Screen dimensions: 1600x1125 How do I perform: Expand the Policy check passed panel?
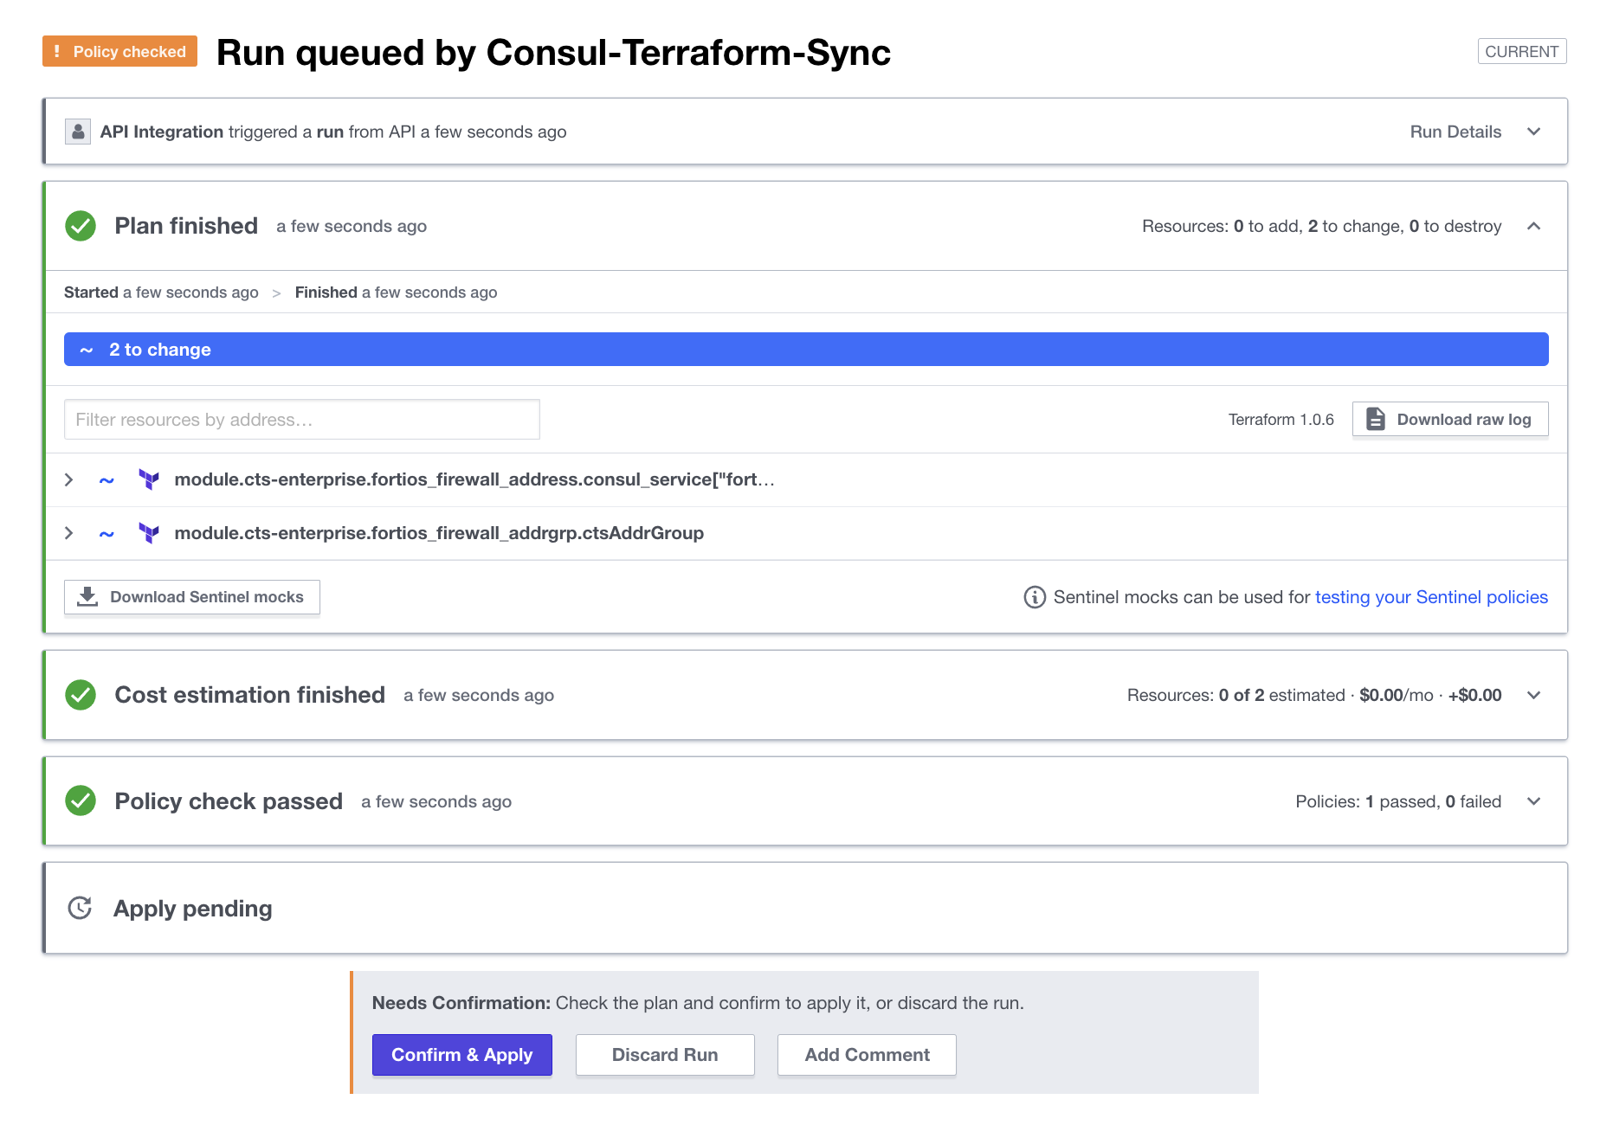click(x=1533, y=801)
